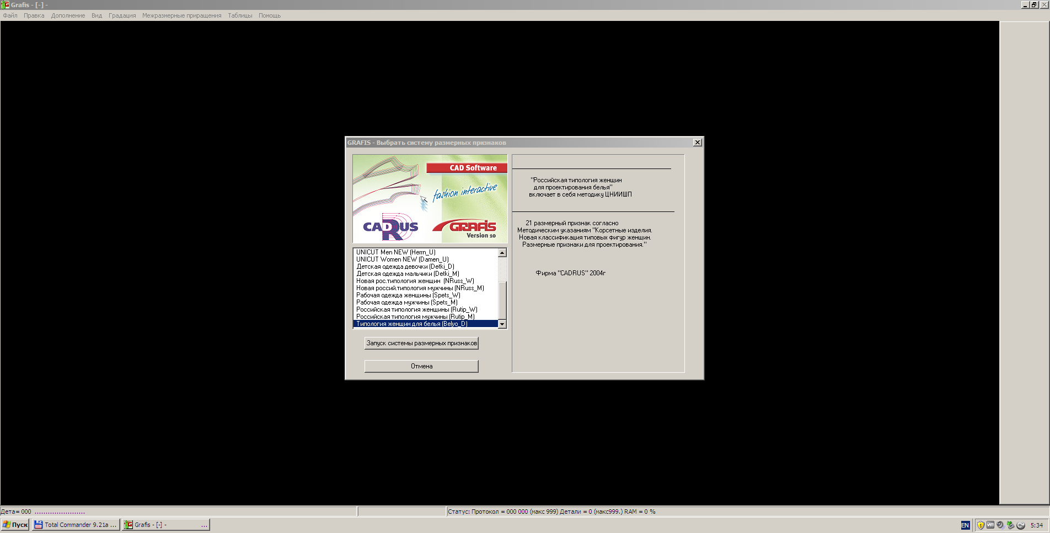Screen dimensions: 1050x533
Task: Select Новая россий.типология мужчины (NRuss_M)
Action: point(426,288)
